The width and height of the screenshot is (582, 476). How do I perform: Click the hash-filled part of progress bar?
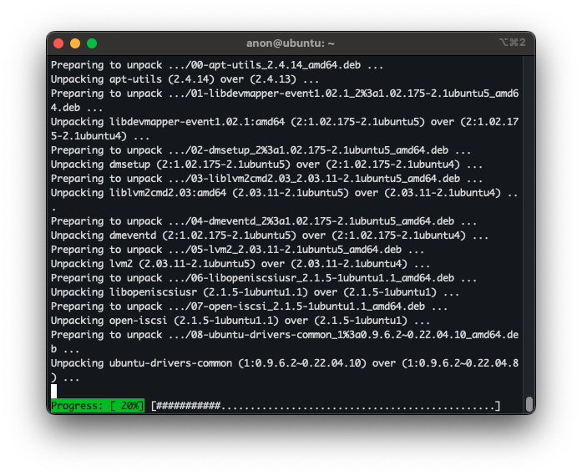pyautogui.click(x=188, y=406)
